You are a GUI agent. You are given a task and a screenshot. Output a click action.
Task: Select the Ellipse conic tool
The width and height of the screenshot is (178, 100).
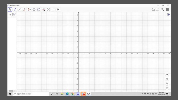click(39, 9)
